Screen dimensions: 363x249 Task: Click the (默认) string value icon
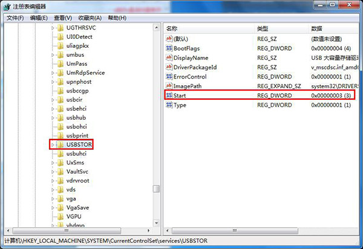pyautogui.click(x=169, y=39)
